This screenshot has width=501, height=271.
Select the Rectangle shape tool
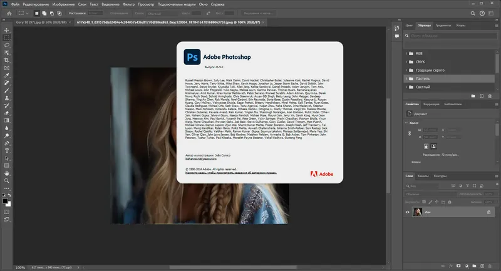[7, 166]
